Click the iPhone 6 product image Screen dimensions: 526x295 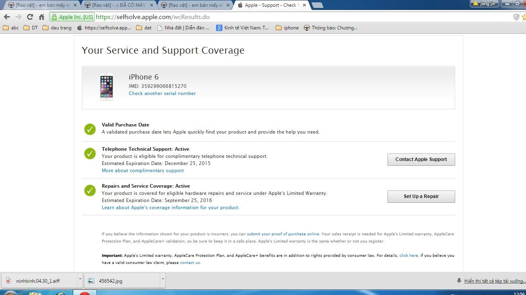[106, 87]
